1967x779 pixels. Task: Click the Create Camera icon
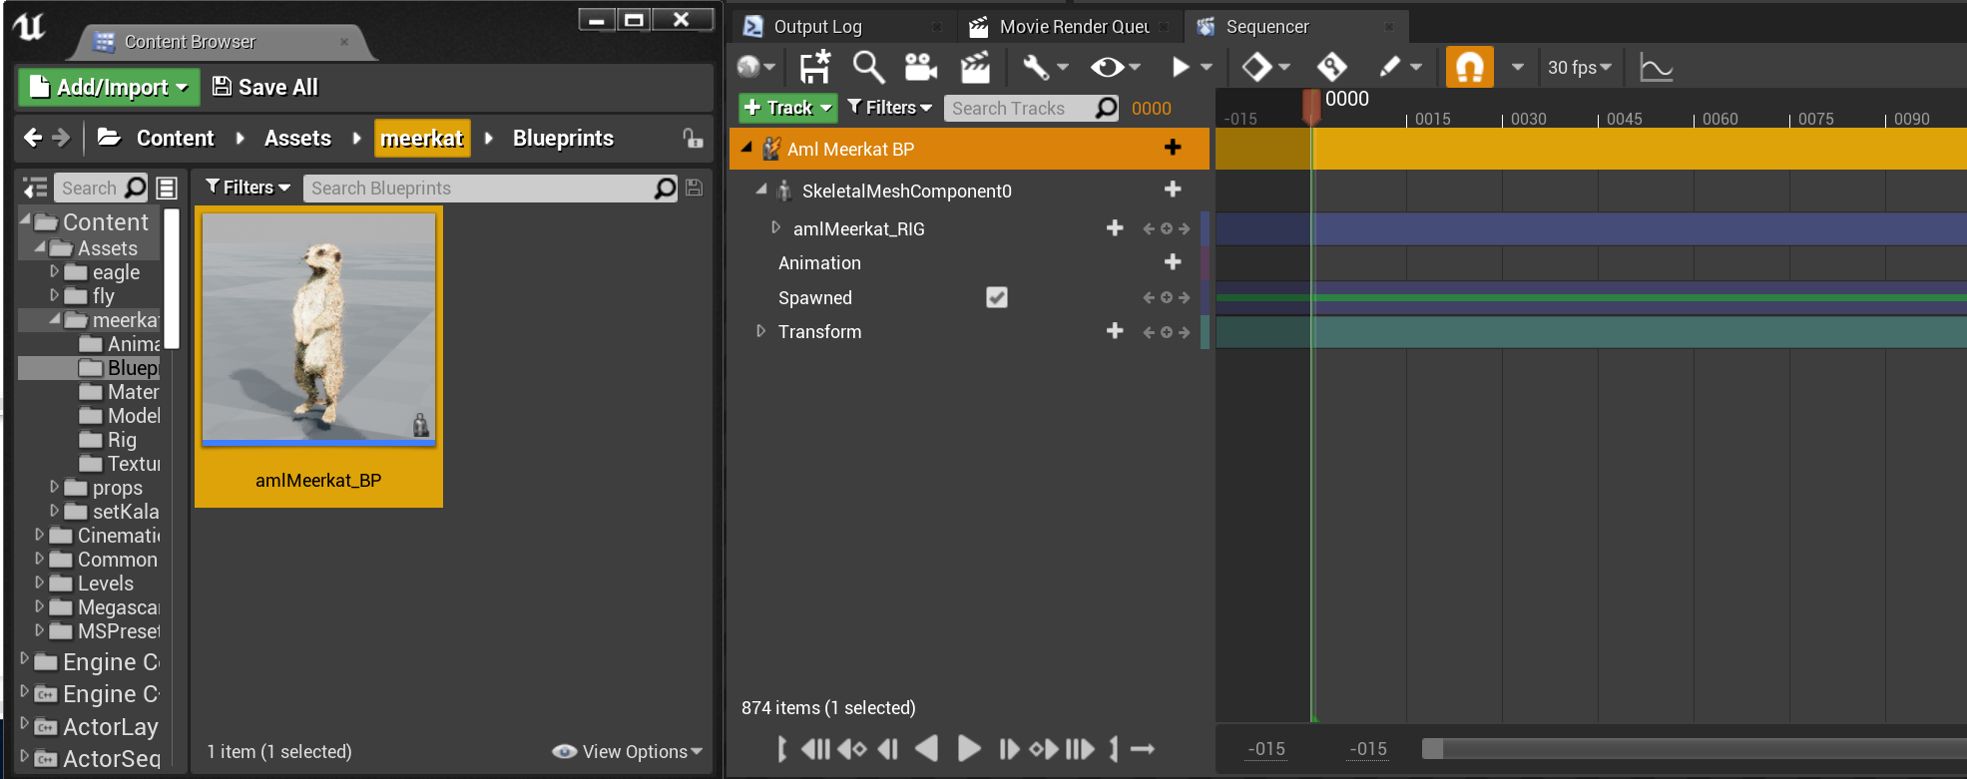920,67
